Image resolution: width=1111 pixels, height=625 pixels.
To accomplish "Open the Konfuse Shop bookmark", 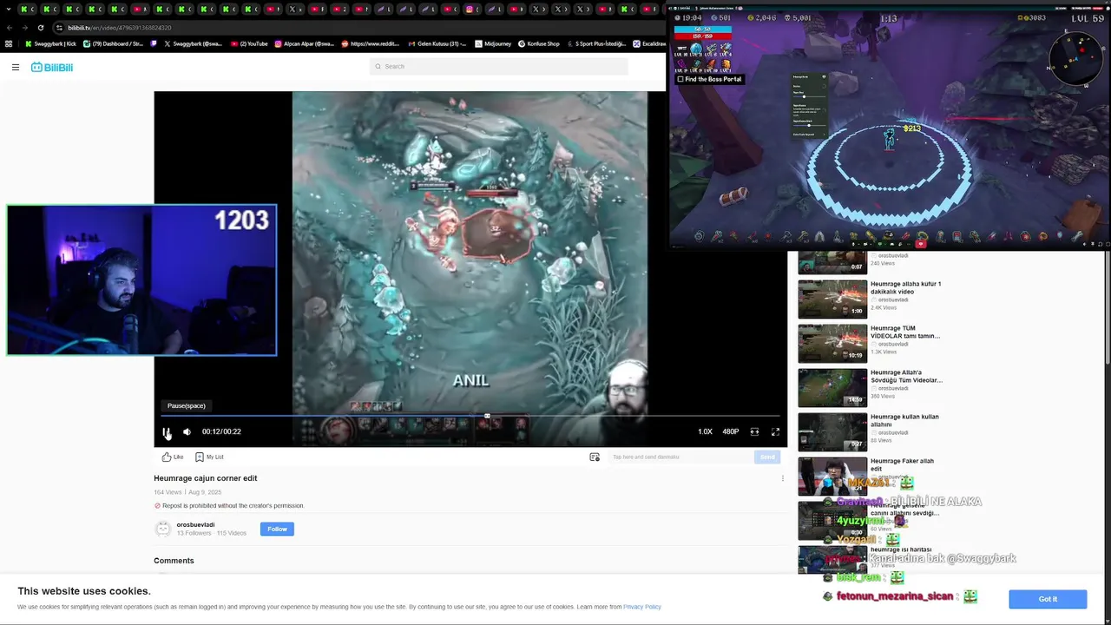I will click(539, 43).
